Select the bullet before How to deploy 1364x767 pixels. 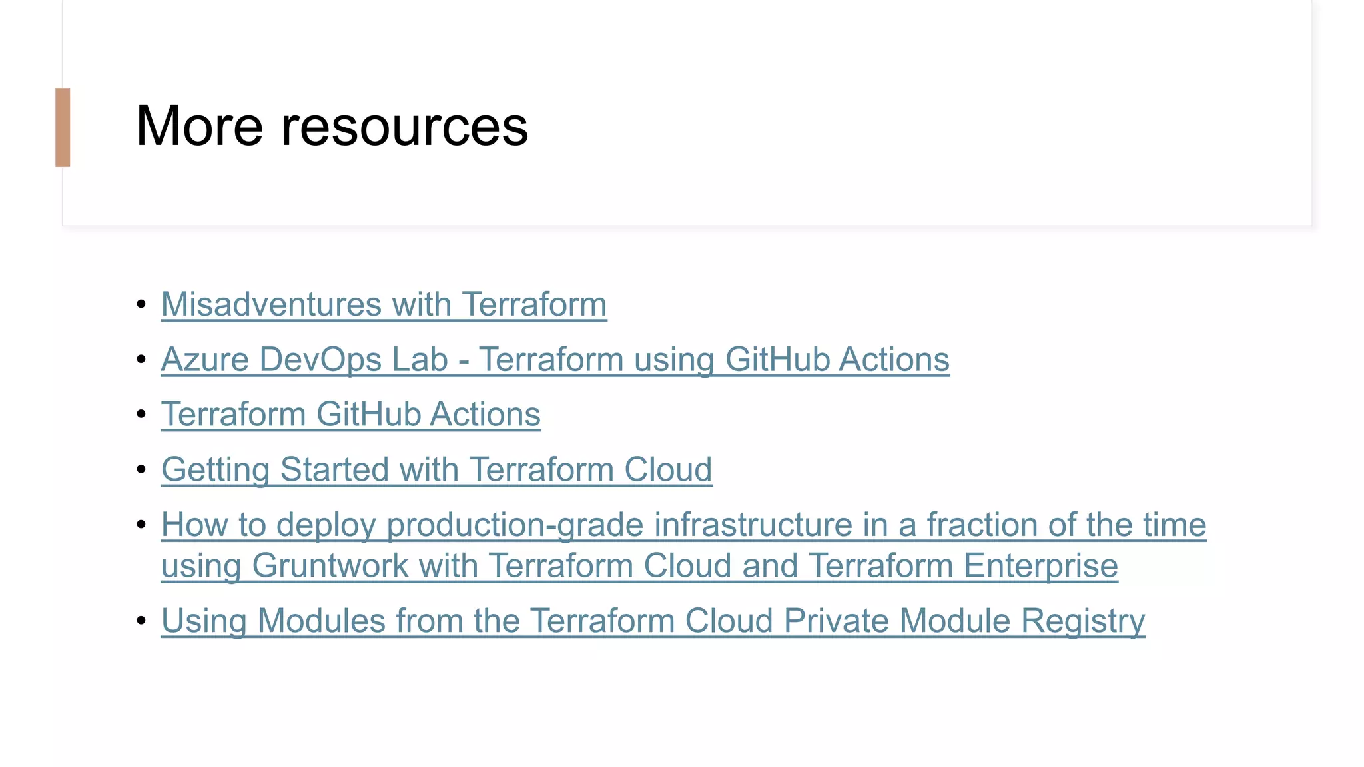coord(141,525)
